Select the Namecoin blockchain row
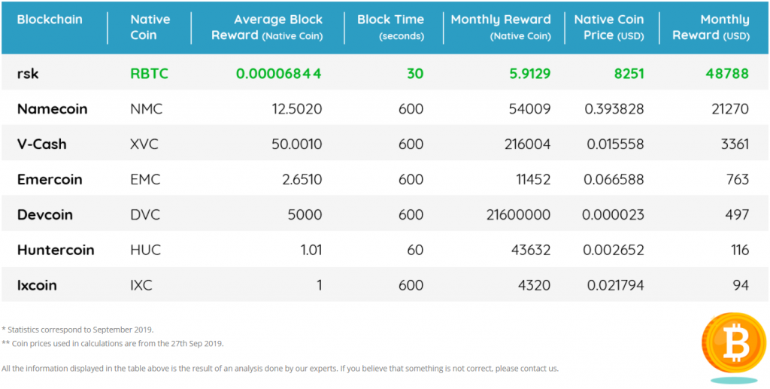Image resolution: width=770 pixels, height=389 pixels. pos(52,109)
